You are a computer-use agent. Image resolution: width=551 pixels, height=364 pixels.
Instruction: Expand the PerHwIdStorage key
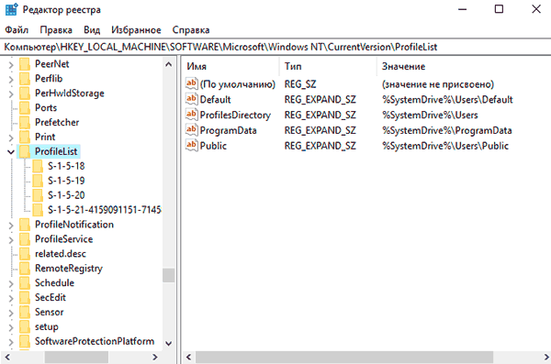pos(11,94)
